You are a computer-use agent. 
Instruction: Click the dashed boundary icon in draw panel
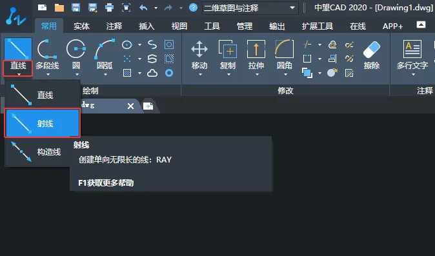[169, 59]
